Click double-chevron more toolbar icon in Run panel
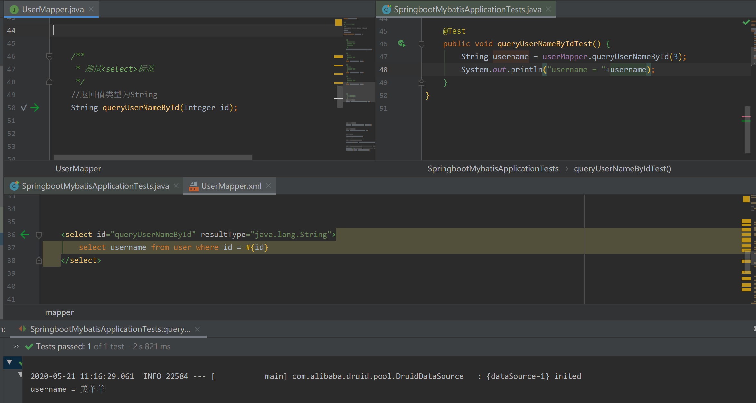 tap(16, 346)
